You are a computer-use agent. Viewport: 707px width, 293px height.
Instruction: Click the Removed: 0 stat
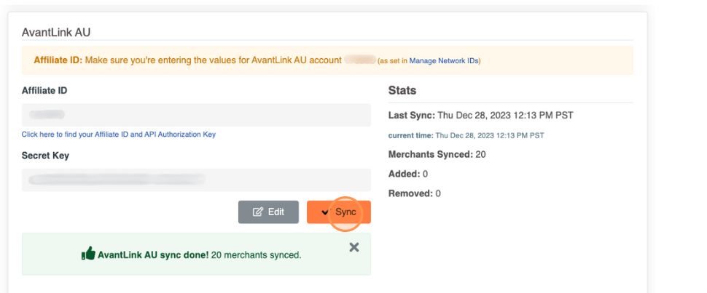click(414, 193)
